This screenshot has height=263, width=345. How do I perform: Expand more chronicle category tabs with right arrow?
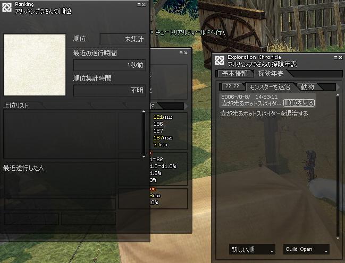tap(338, 87)
